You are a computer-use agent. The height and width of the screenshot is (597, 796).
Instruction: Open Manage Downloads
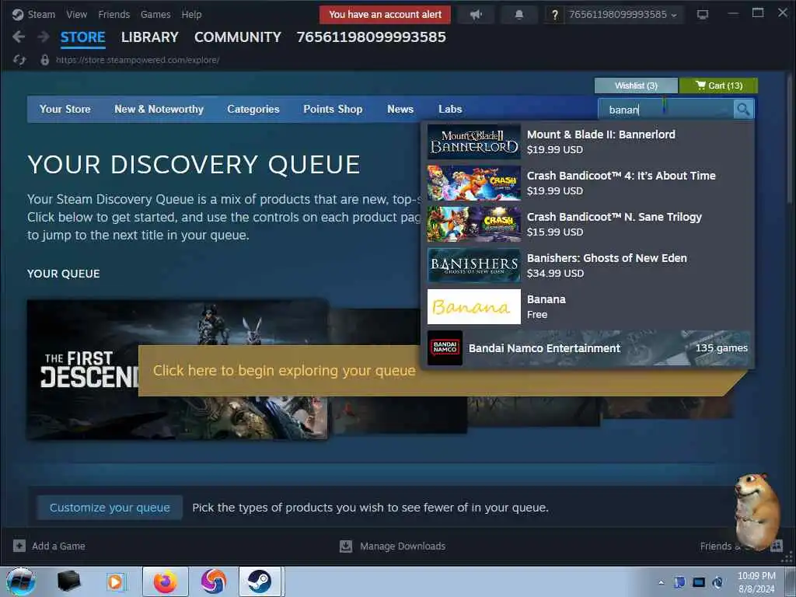[x=403, y=546]
